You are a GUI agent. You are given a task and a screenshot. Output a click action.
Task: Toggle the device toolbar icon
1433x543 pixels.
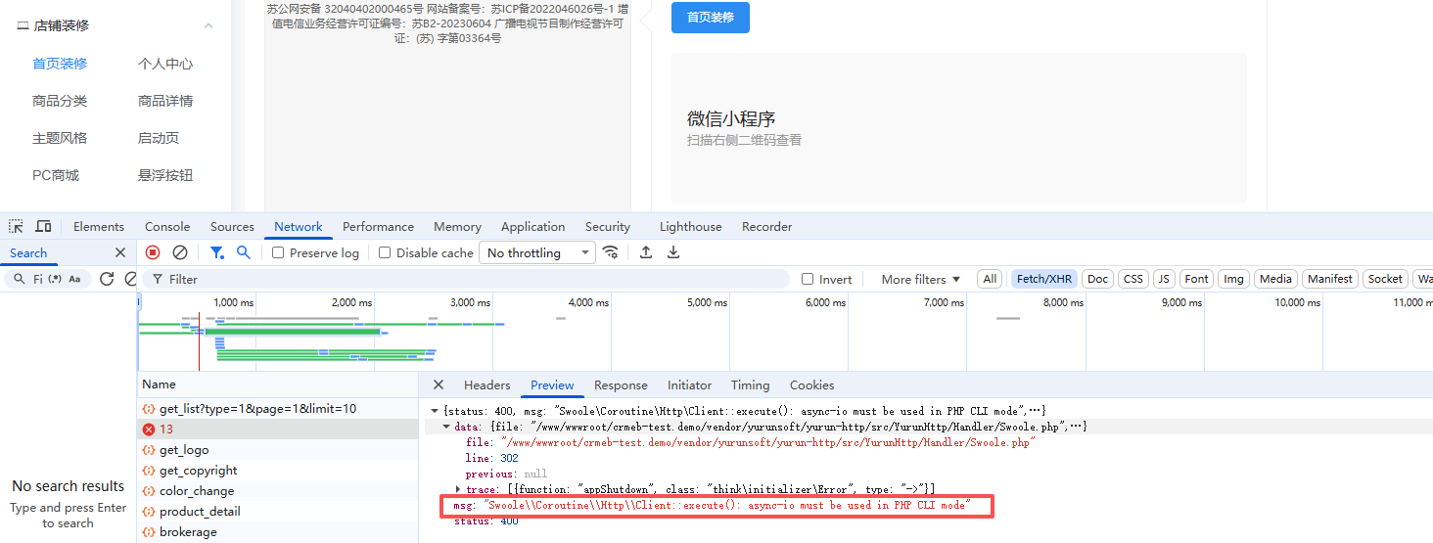[x=43, y=227]
